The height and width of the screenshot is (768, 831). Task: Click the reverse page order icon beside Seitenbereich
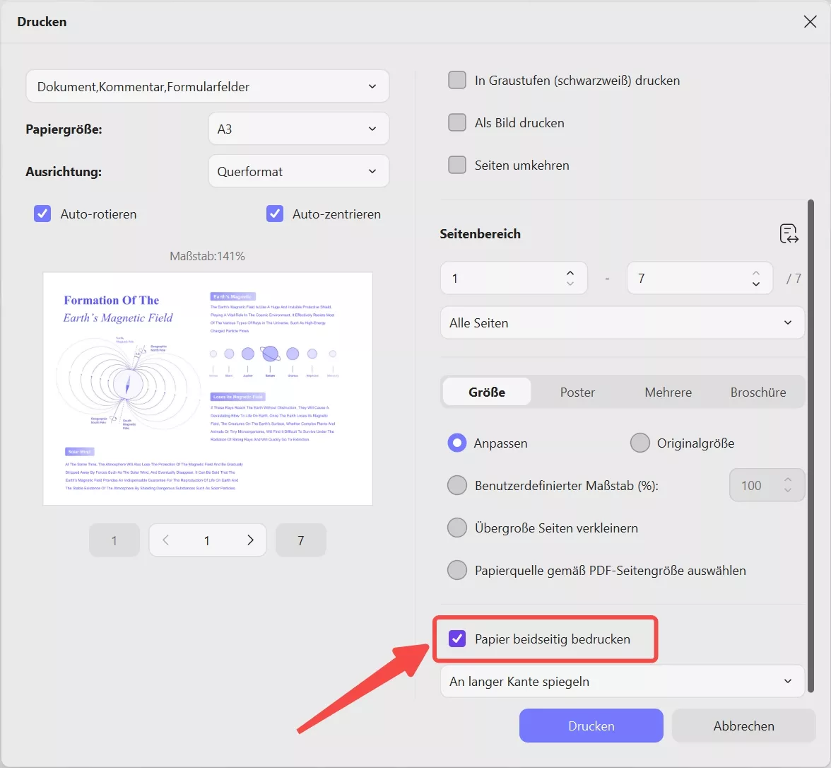tap(789, 233)
